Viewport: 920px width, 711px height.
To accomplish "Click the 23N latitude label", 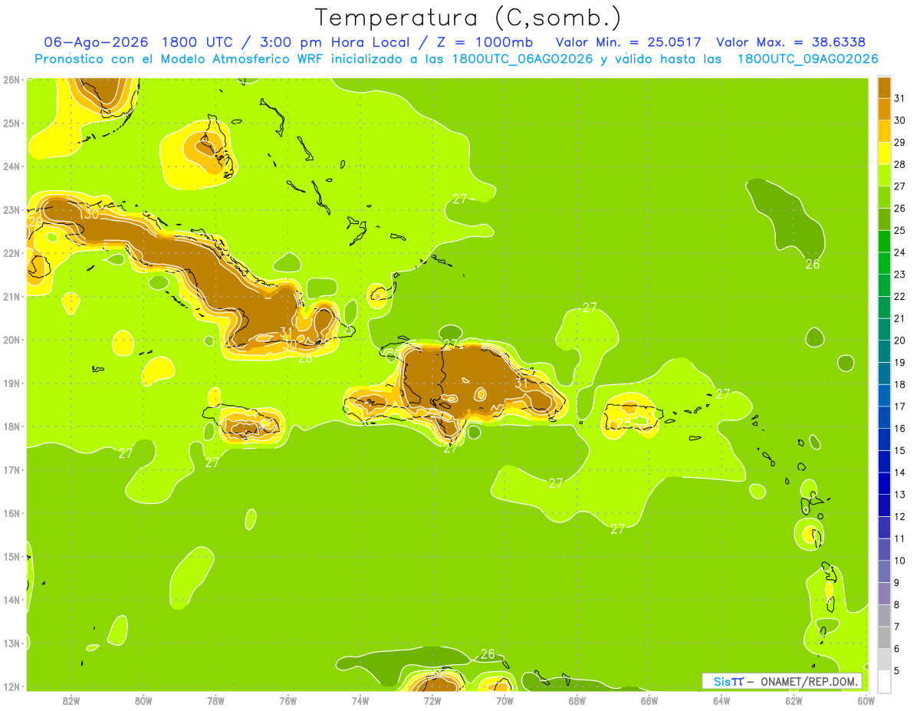I will (11, 209).
